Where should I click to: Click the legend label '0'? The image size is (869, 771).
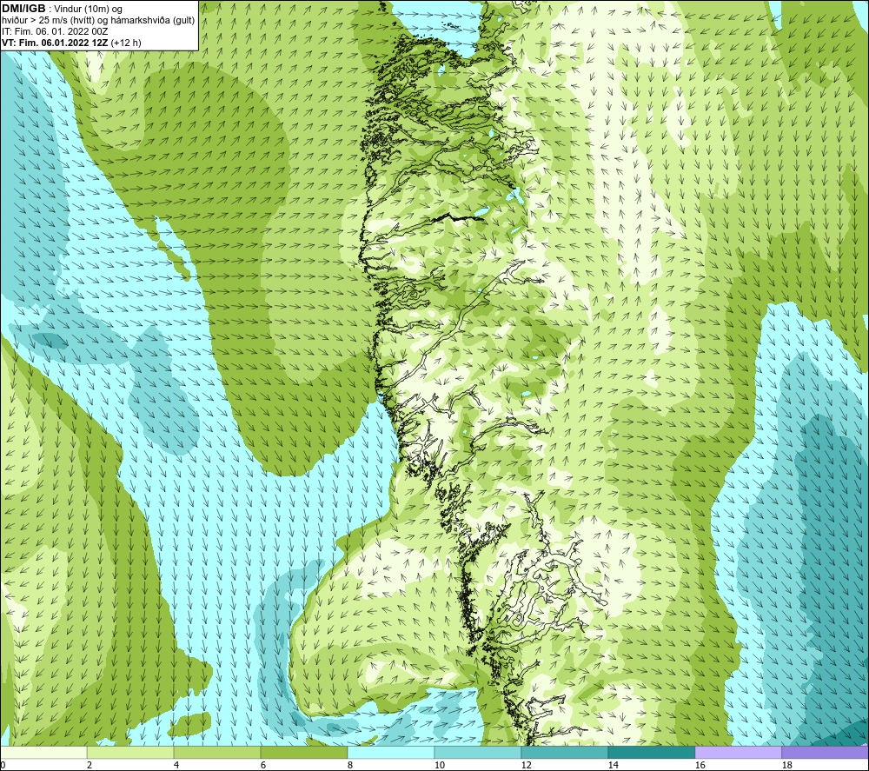[3, 765]
